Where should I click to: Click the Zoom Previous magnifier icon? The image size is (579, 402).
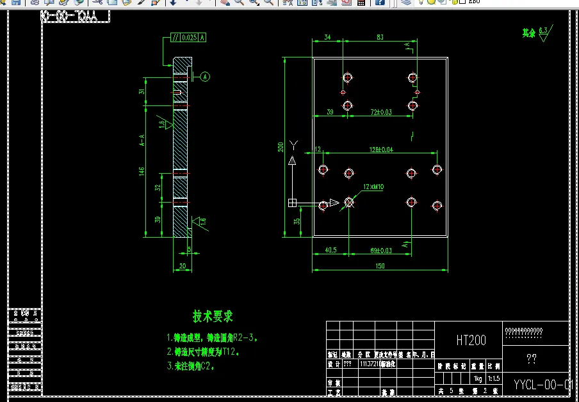tap(269, 2)
